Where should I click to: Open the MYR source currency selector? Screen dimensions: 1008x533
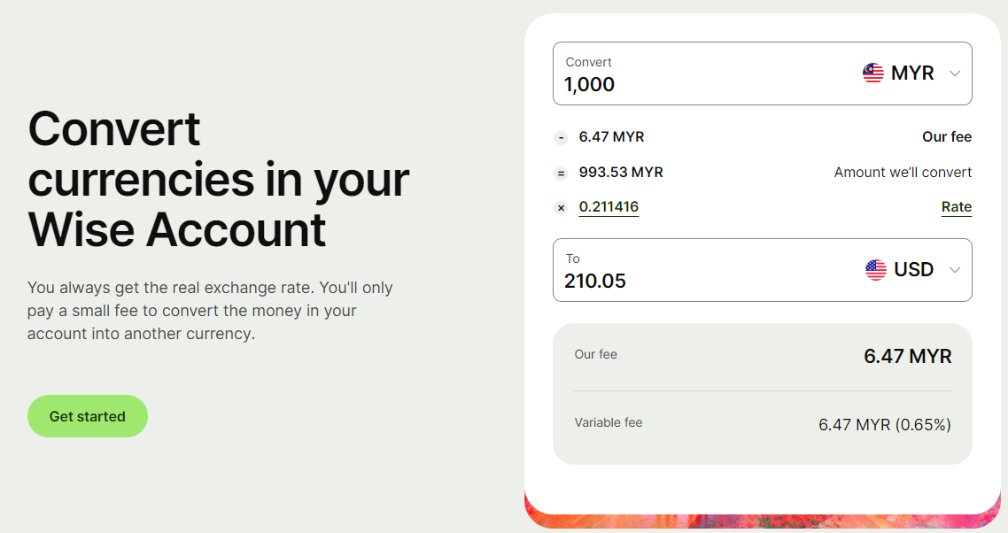pyautogui.click(x=911, y=73)
